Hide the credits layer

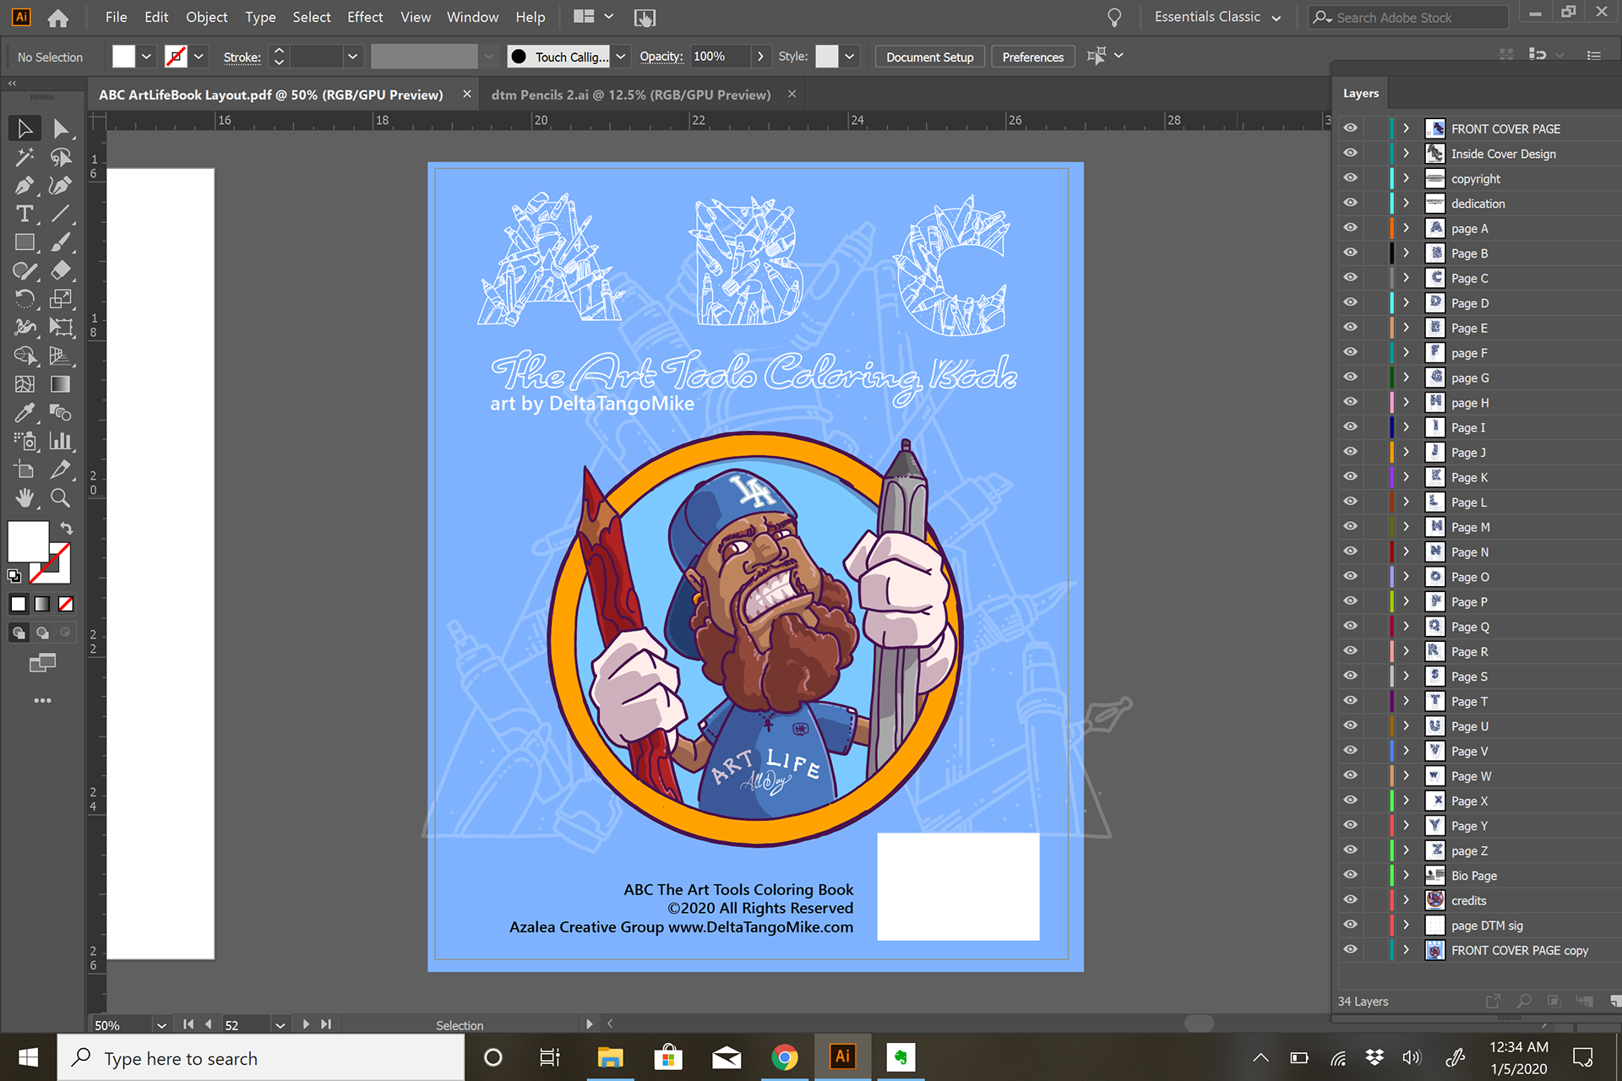pos(1351,900)
